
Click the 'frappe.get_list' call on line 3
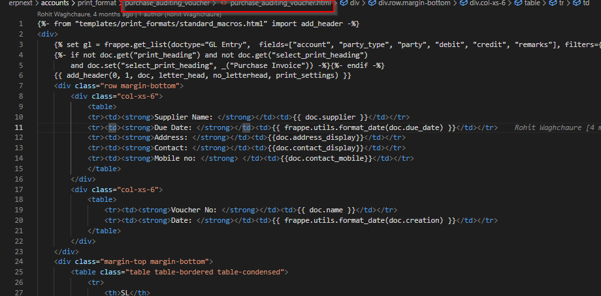135,44
